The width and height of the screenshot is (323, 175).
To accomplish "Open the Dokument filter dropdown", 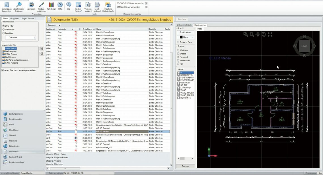I will point(35,37).
